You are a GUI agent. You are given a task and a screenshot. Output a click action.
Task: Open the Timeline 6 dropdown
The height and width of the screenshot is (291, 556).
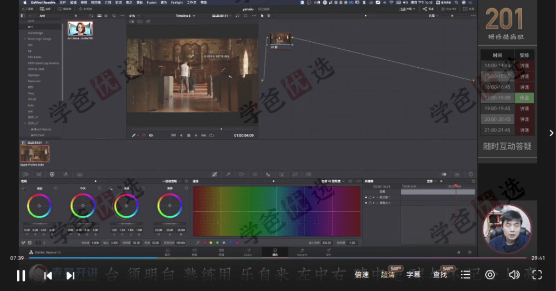point(186,16)
